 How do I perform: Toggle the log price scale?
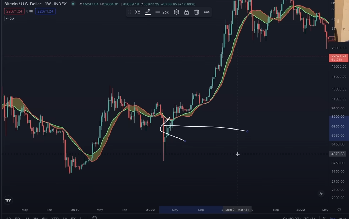point(333,218)
